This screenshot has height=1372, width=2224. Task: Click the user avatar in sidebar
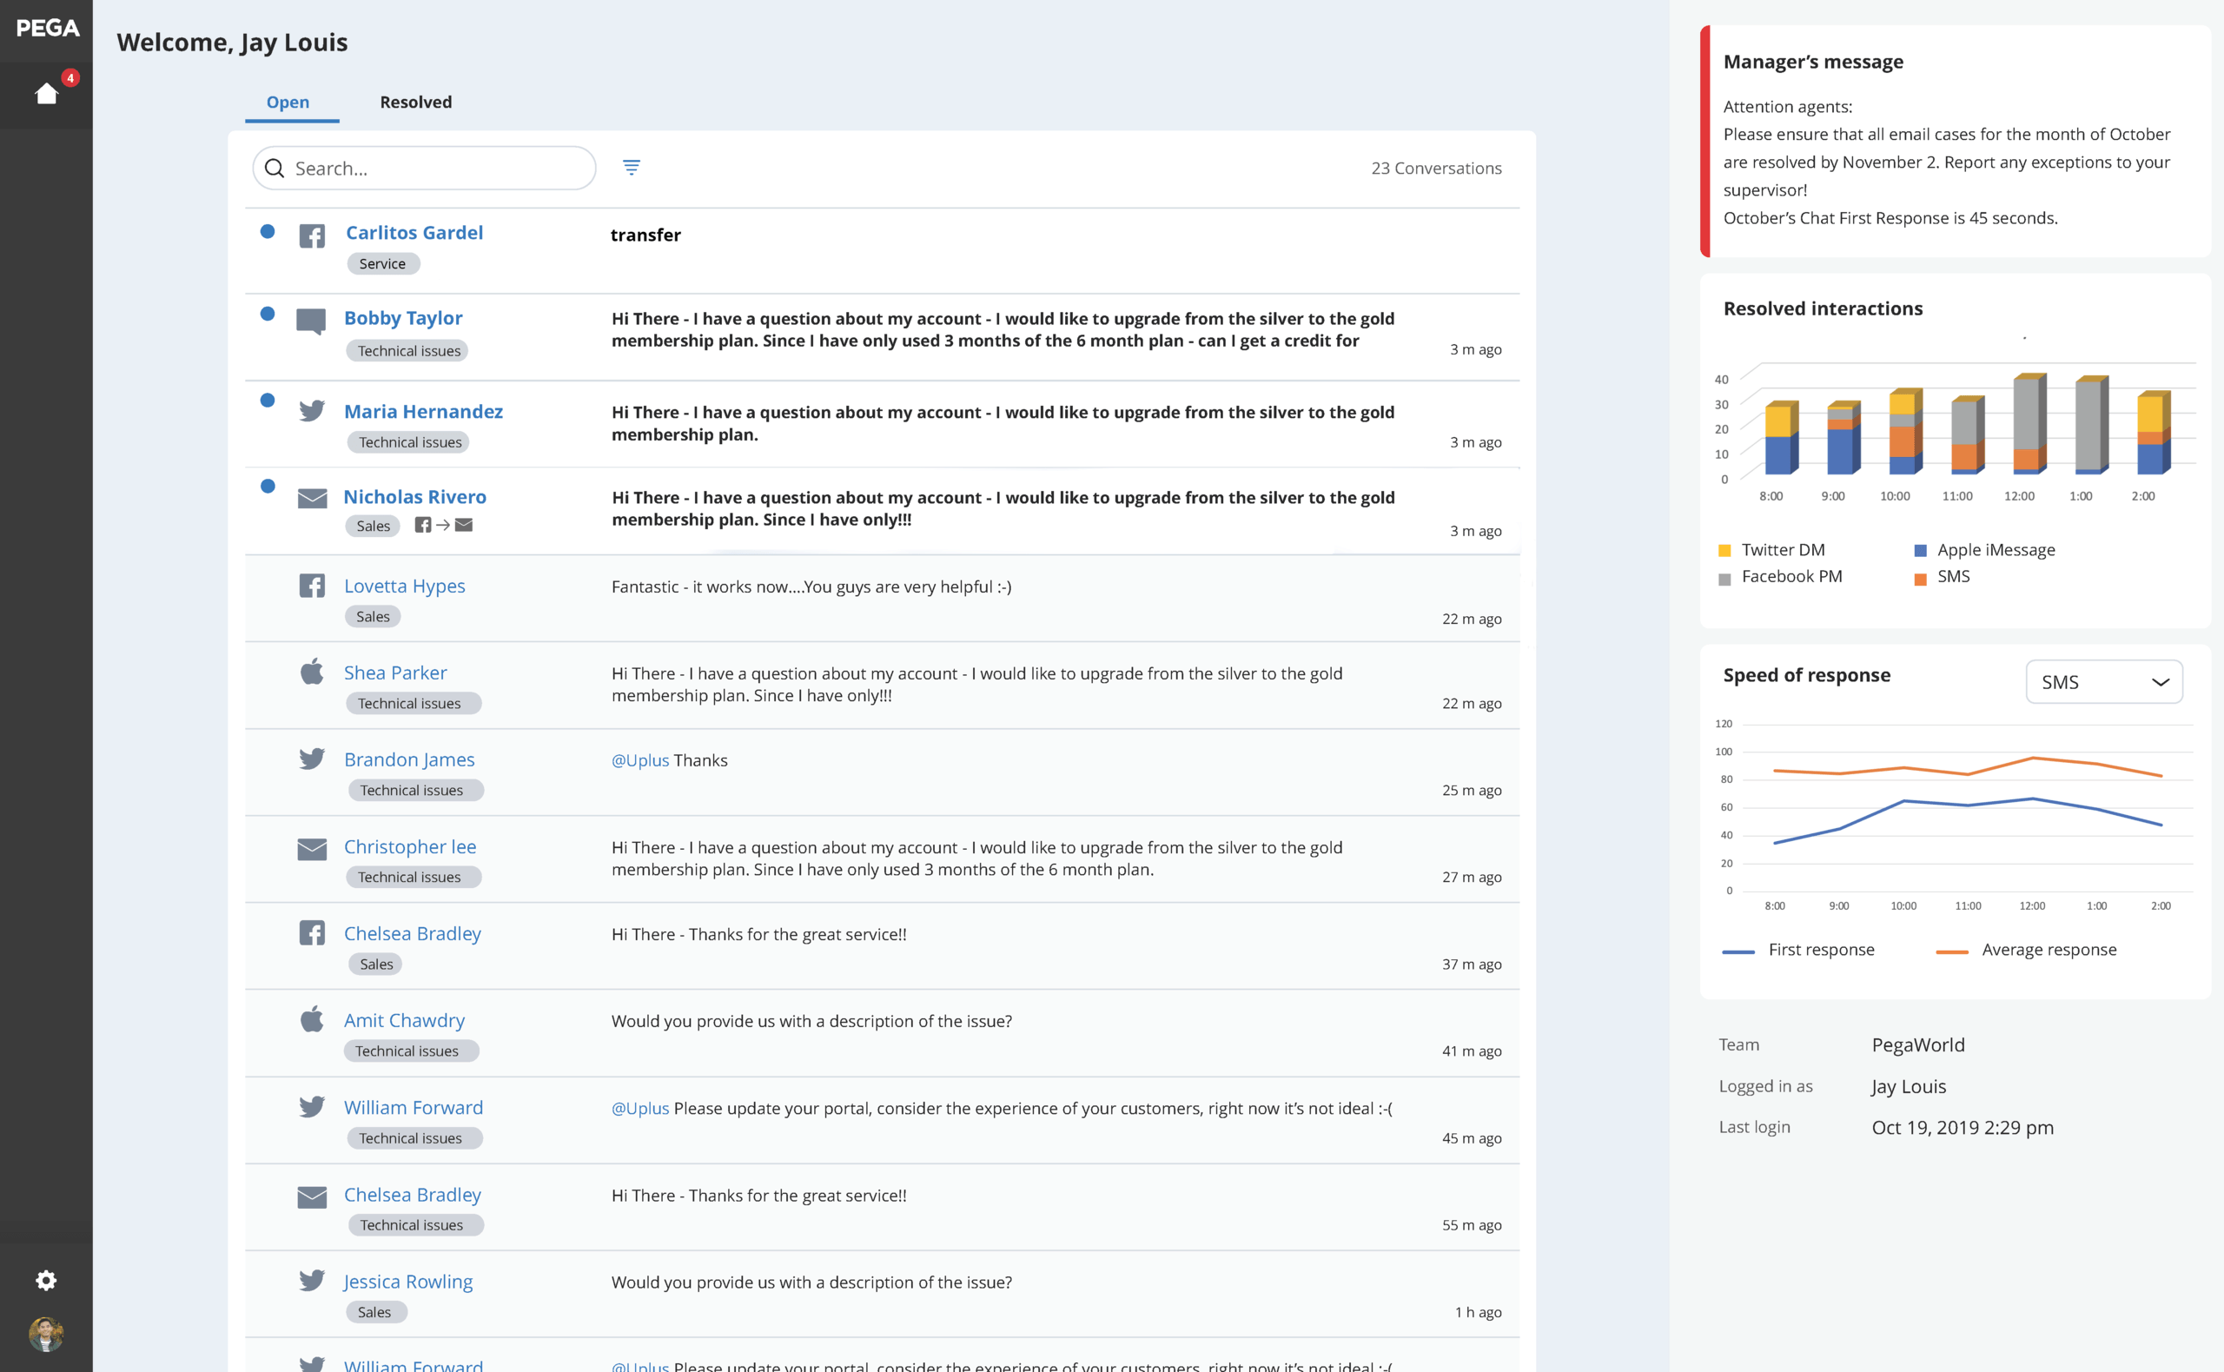(x=46, y=1333)
